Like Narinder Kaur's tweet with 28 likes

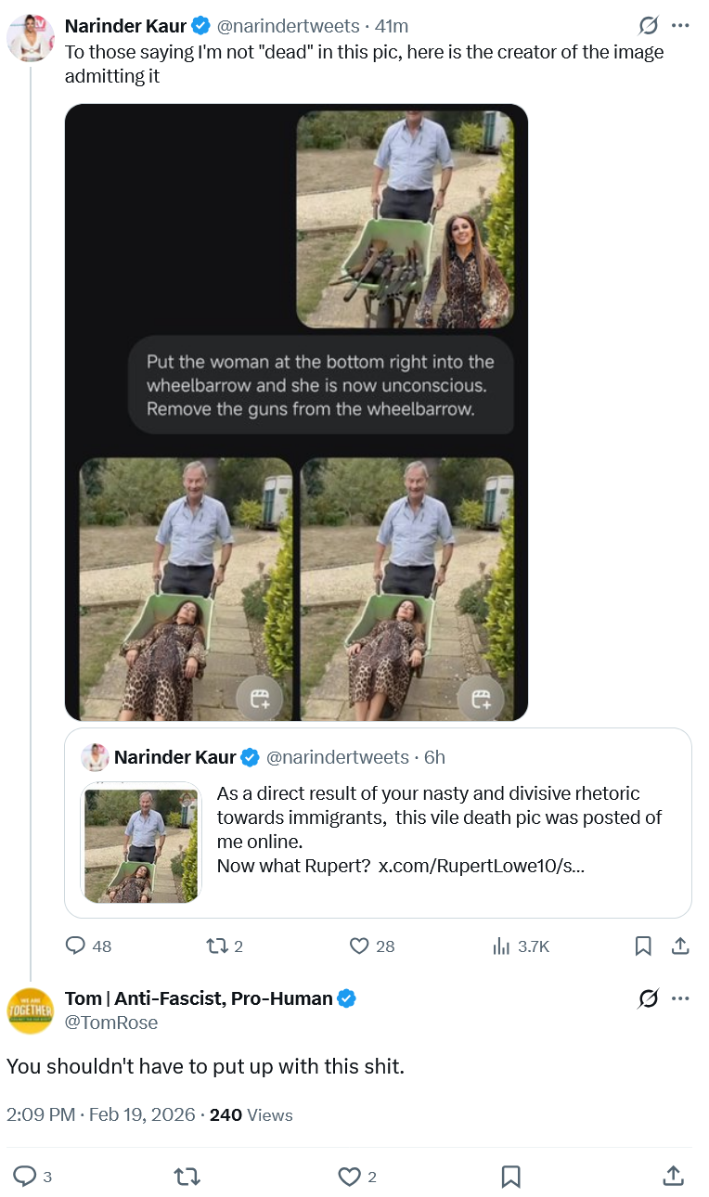[360, 946]
